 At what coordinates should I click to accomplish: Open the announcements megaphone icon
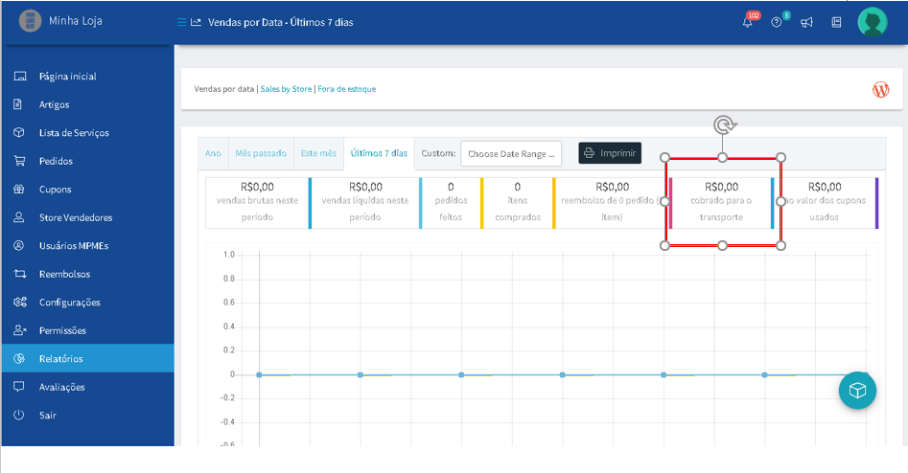(806, 23)
